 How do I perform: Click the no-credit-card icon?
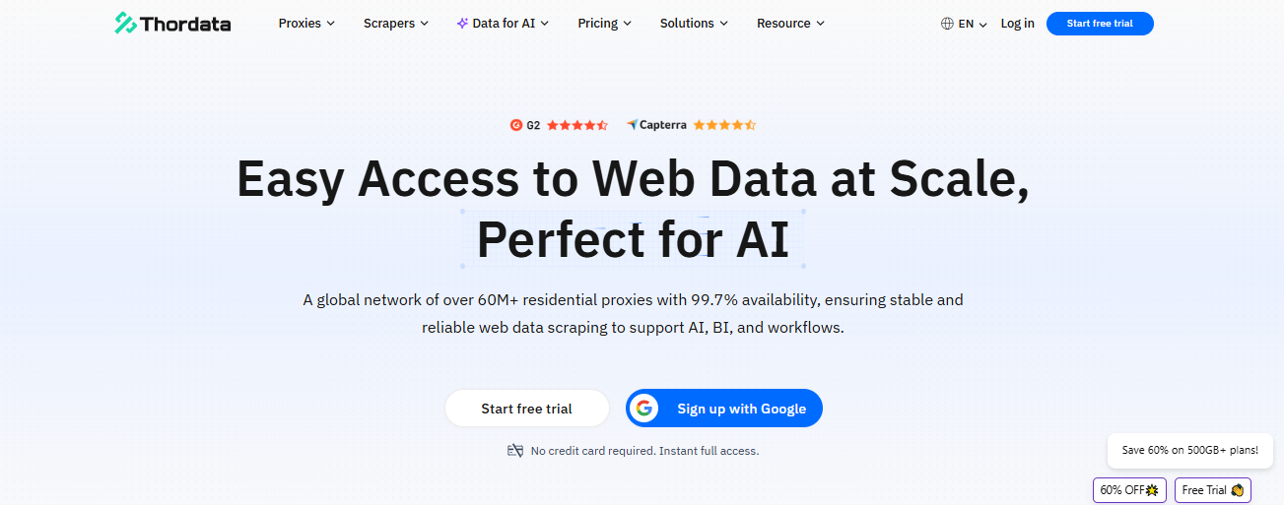[514, 451]
